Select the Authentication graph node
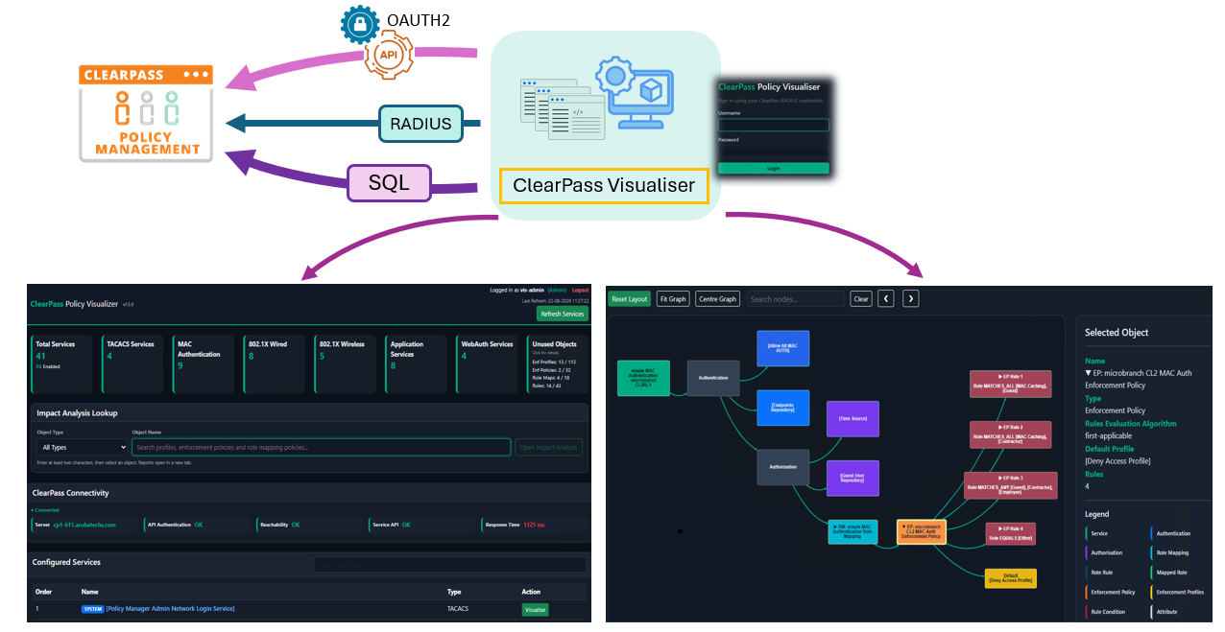 (x=713, y=378)
